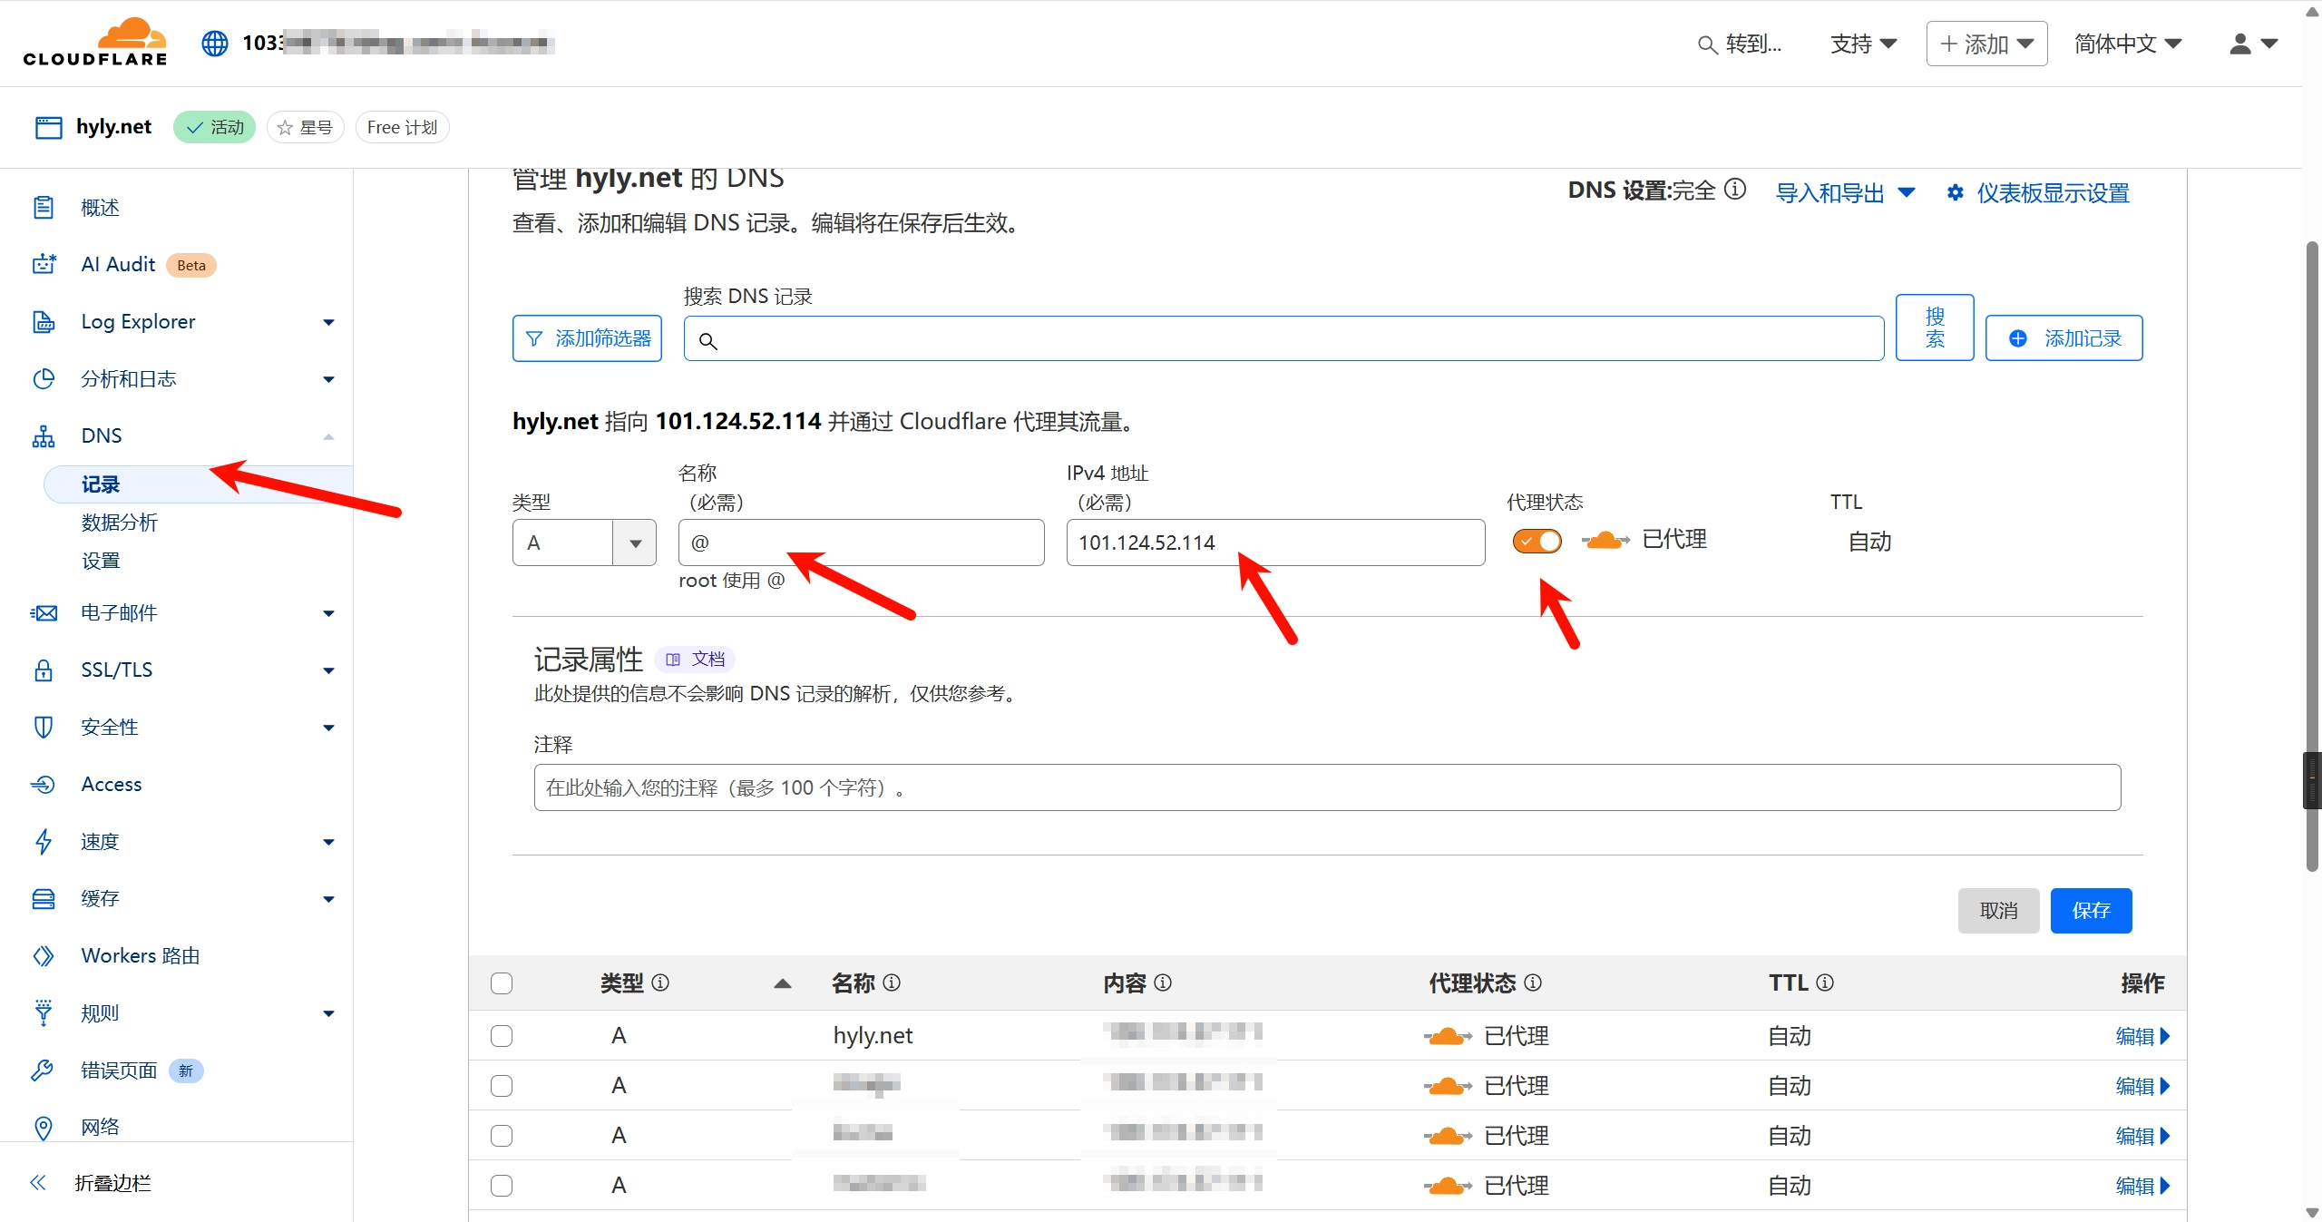Select the 记录 DNS submenu item
The height and width of the screenshot is (1222, 2322).
point(198,484)
